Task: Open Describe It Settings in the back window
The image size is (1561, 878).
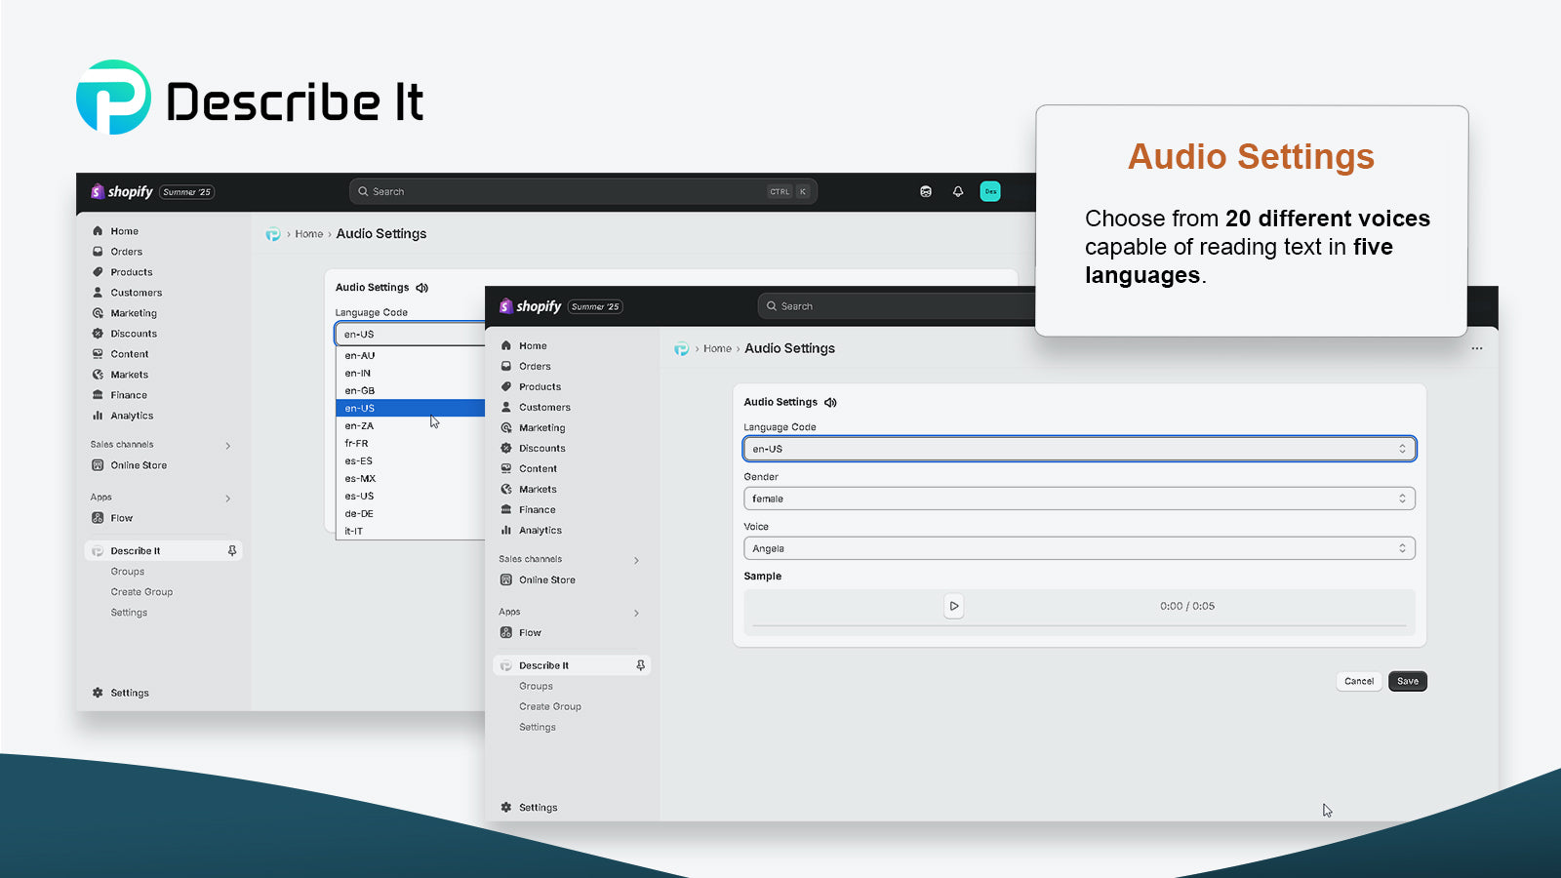Action: coord(129,613)
